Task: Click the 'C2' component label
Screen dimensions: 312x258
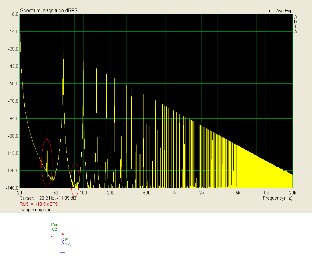Action: tap(55, 229)
